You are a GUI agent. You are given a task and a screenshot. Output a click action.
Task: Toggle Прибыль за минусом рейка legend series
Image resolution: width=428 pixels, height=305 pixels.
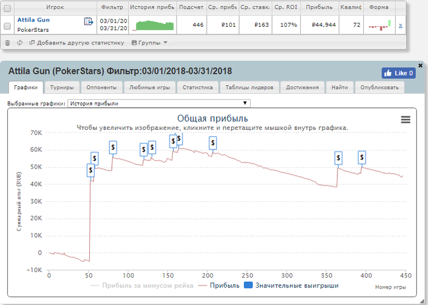(142, 285)
